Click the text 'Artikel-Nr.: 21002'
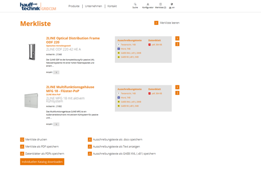261x174 pixels. click(x=54, y=106)
